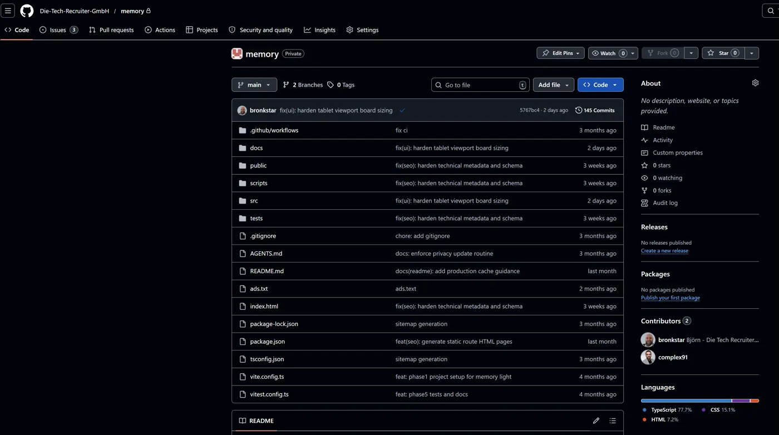Open the README outline list icon
Image resolution: width=779 pixels, height=435 pixels.
pos(613,421)
